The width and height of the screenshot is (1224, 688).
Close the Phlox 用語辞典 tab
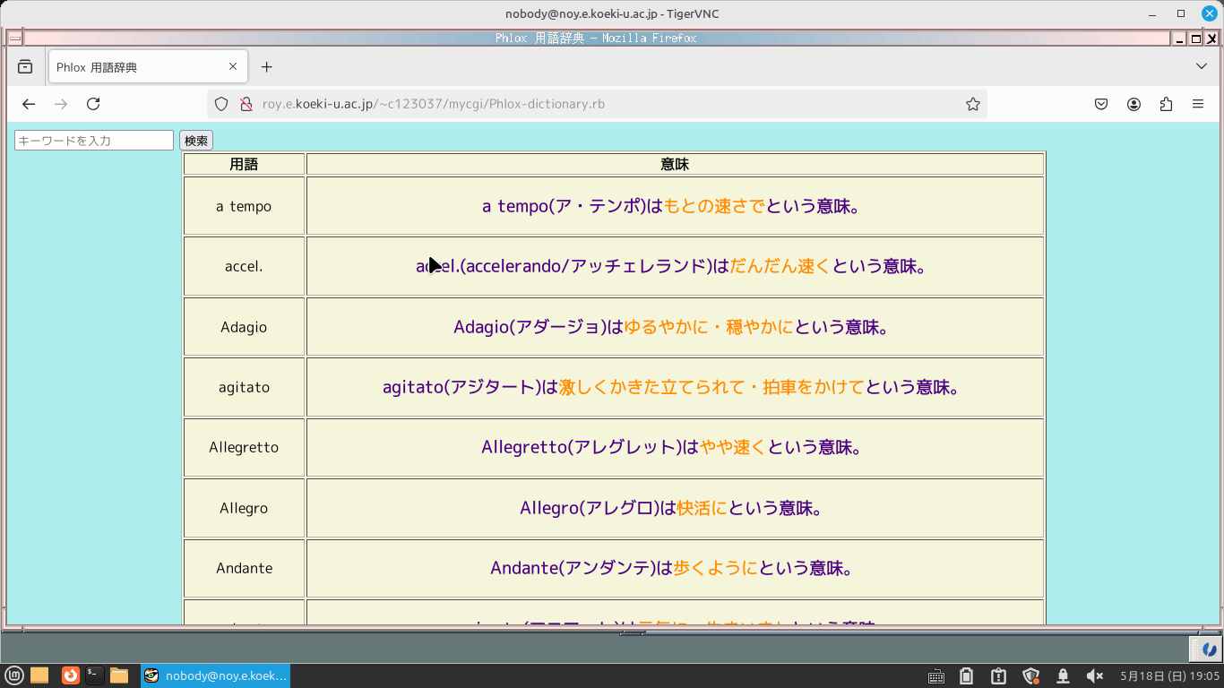pyautogui.click(x=233, y=67)
